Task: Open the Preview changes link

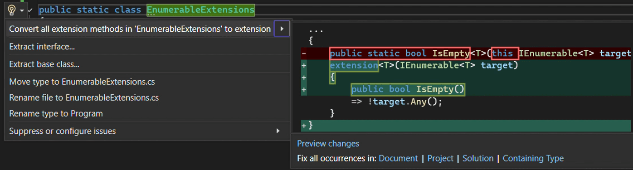Action: pos(328,144)
